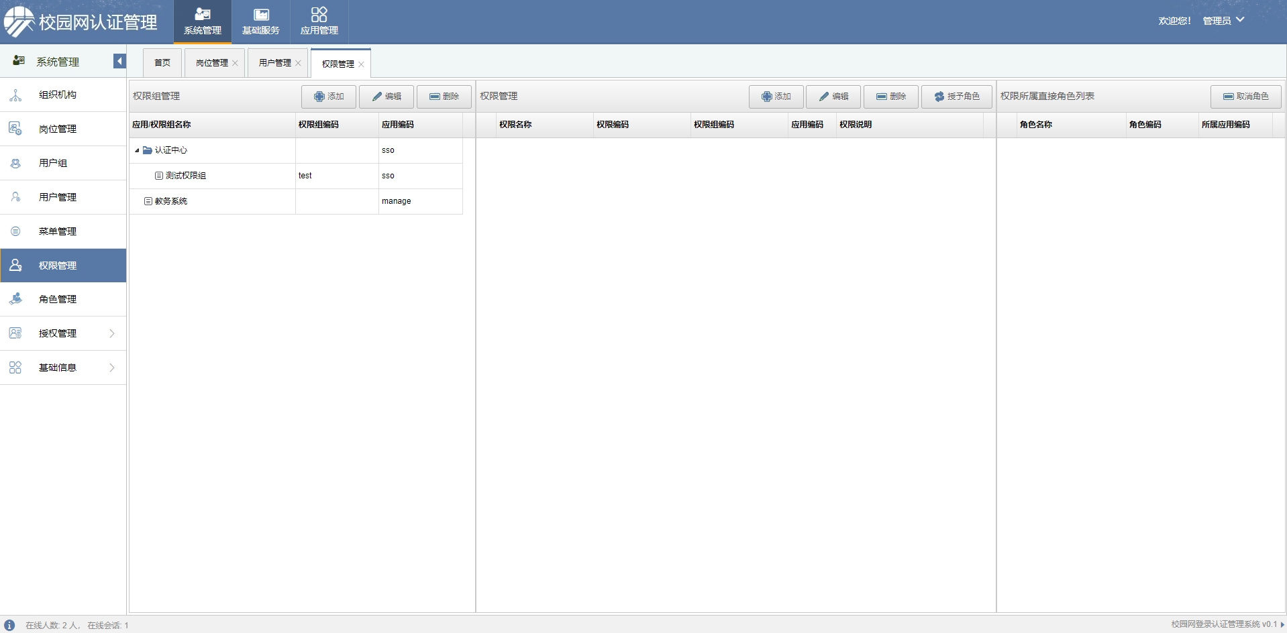This screenshot has height=633, width=1287.
Task: Delete the selected permission (权限管理 删除)
Action: (x=891, y=97)
